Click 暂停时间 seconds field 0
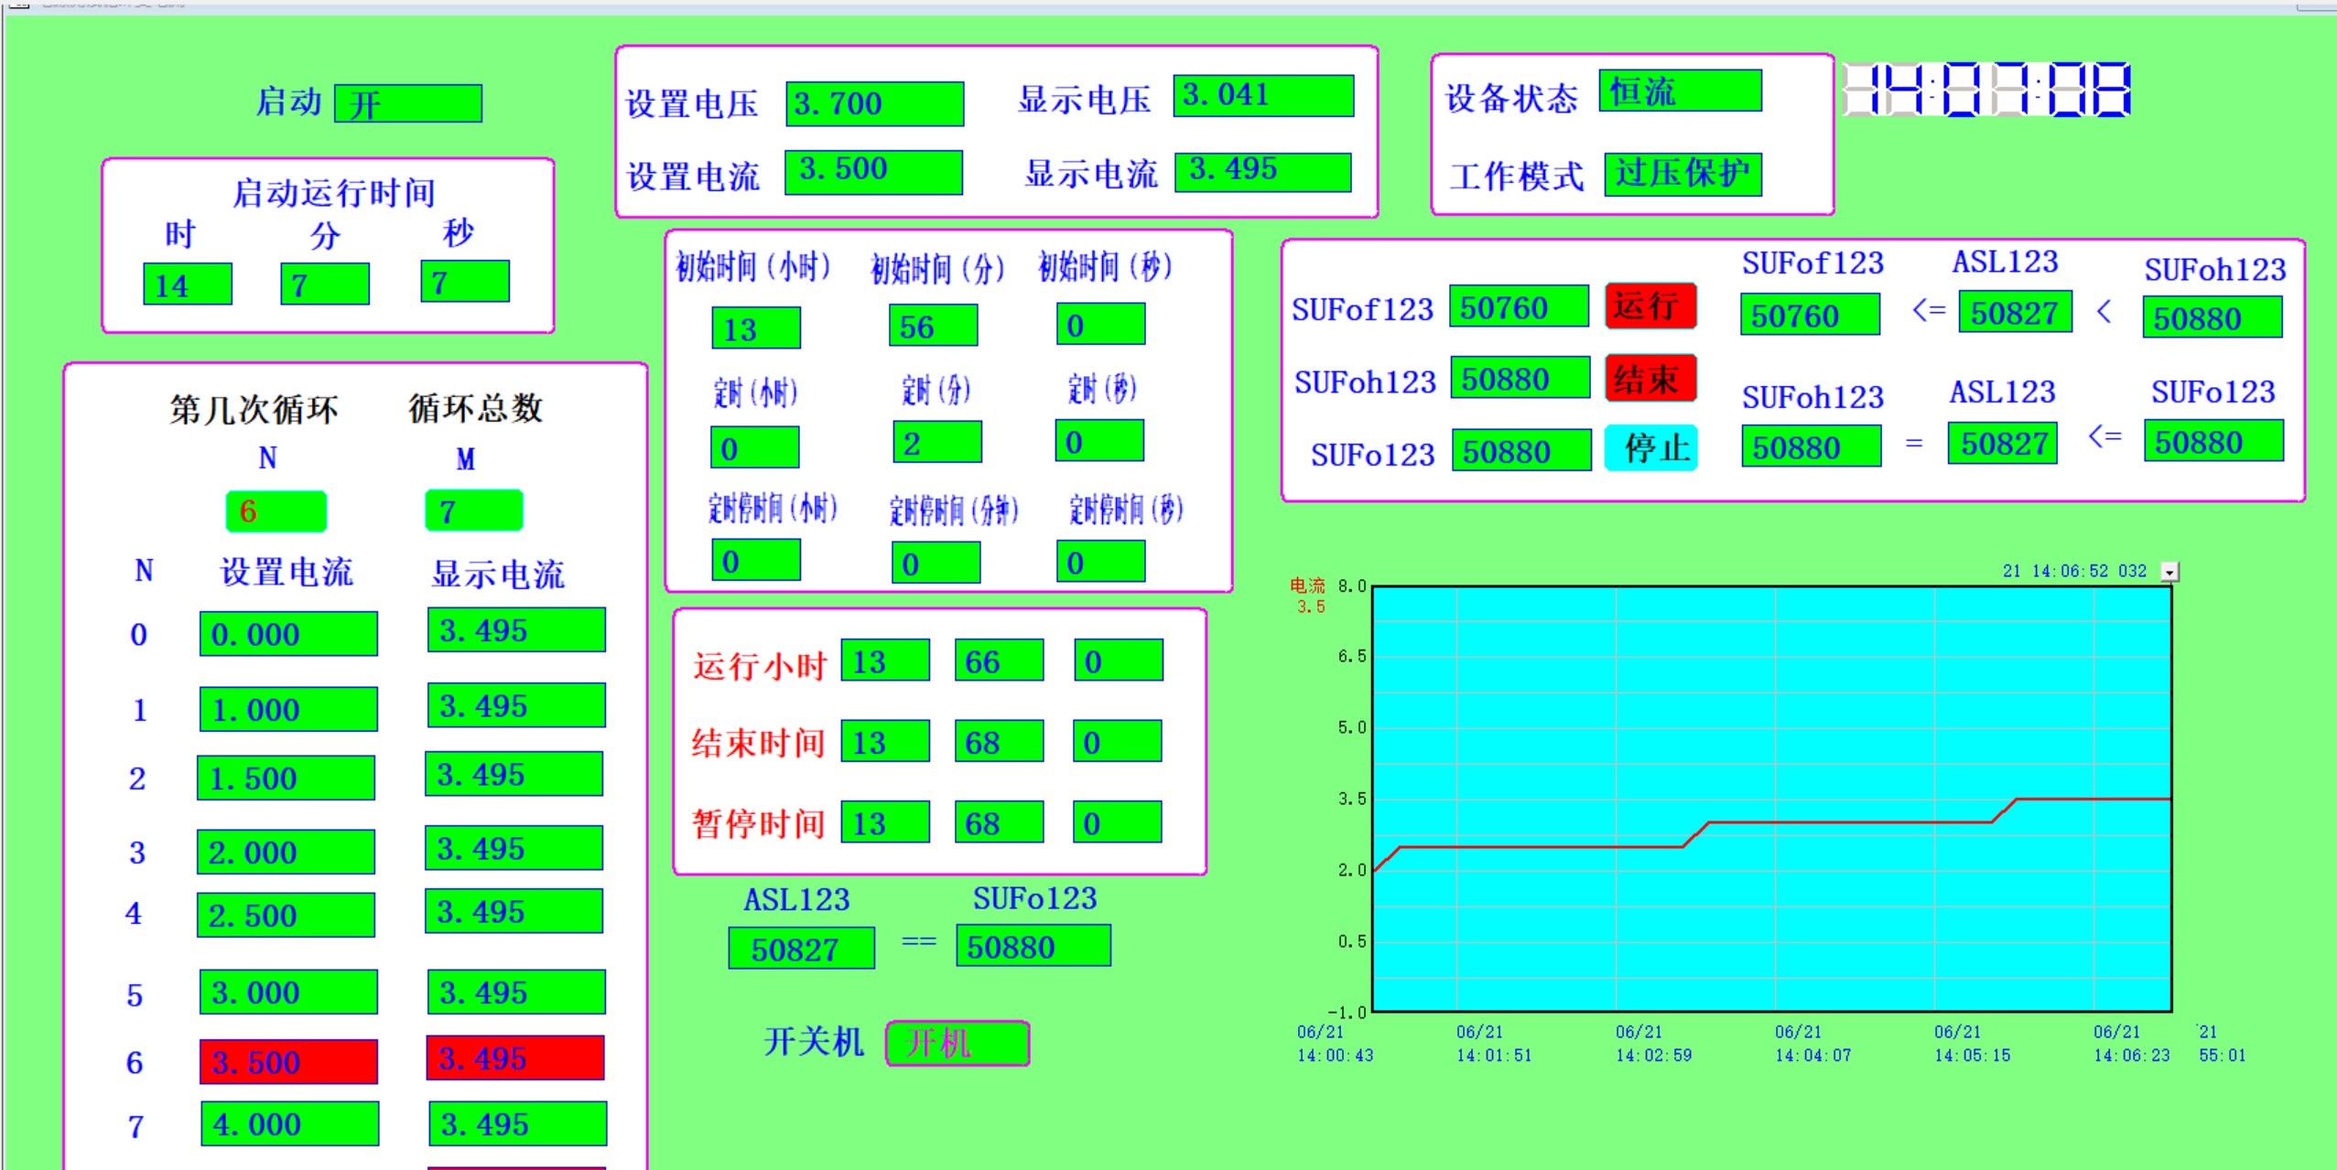This screenshot has height=1170, width=2337. click(x=1118, y=822)
